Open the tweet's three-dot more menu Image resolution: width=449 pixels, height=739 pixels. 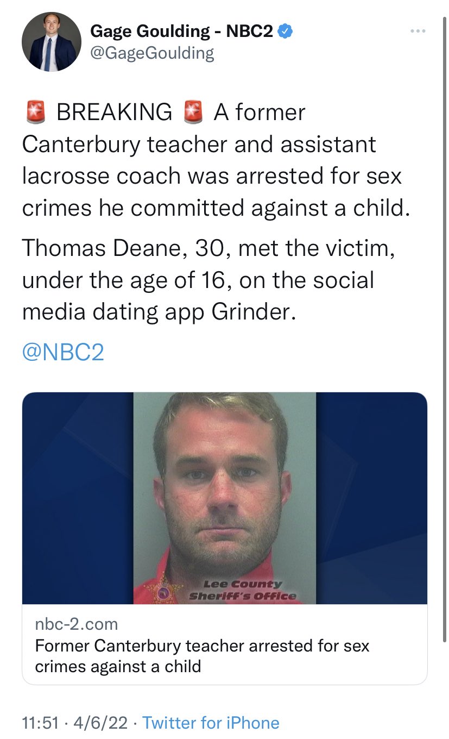417,32
